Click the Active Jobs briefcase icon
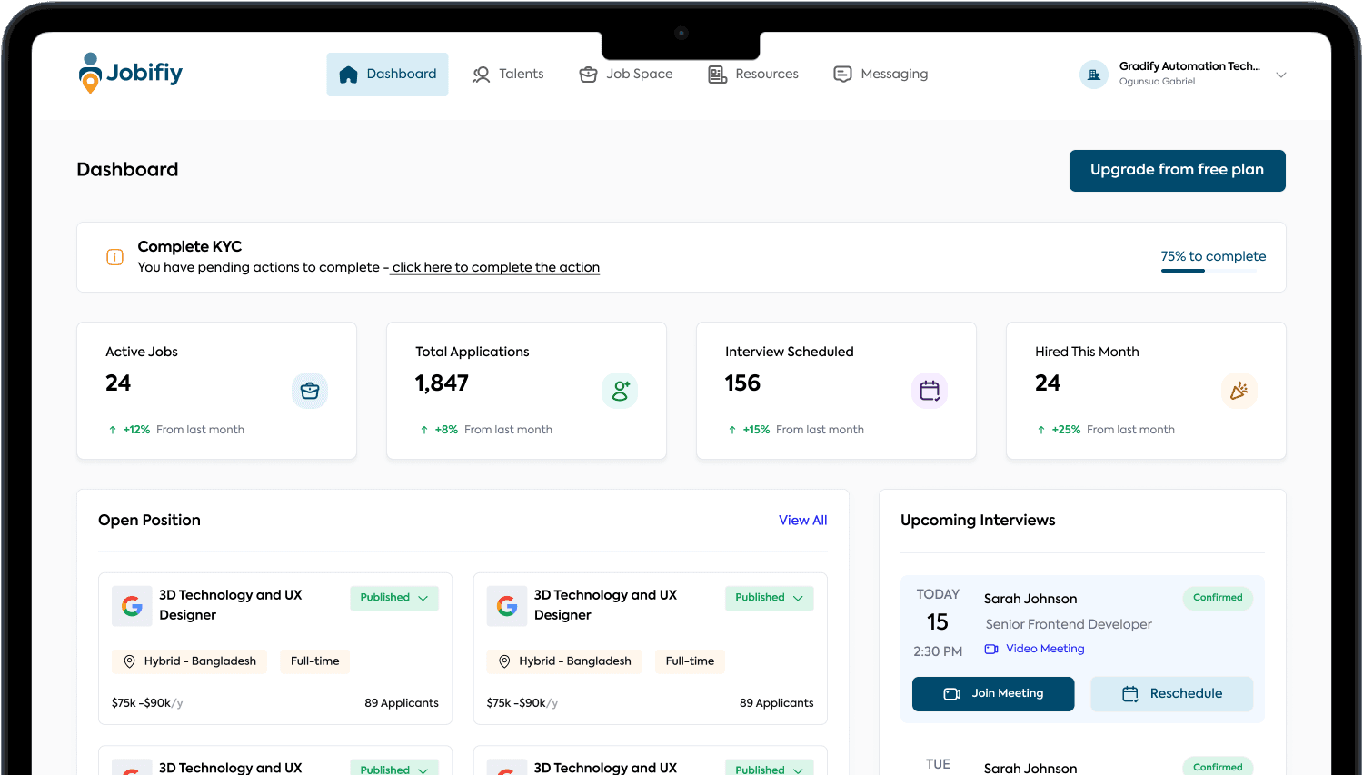The image size is (1363, 775). coord(310,390)
